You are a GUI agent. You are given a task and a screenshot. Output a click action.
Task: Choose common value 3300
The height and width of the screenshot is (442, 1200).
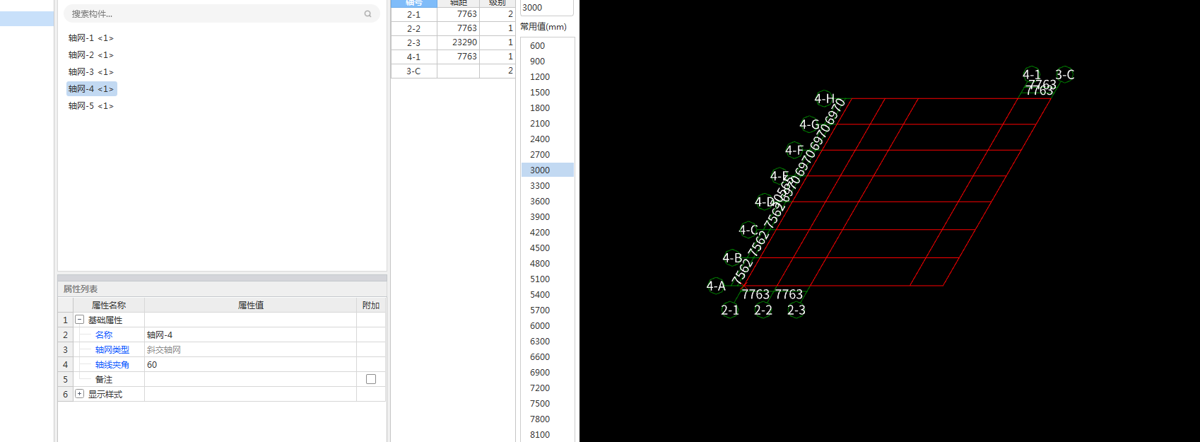coord(547,186)
